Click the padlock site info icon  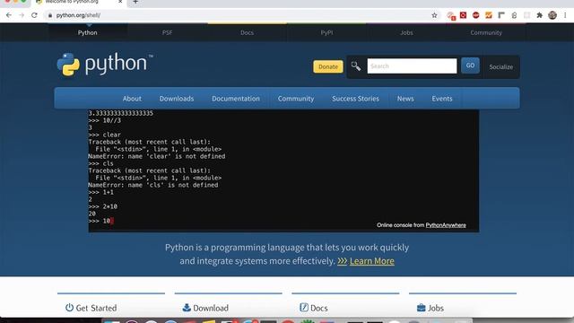tap(50, 15)
